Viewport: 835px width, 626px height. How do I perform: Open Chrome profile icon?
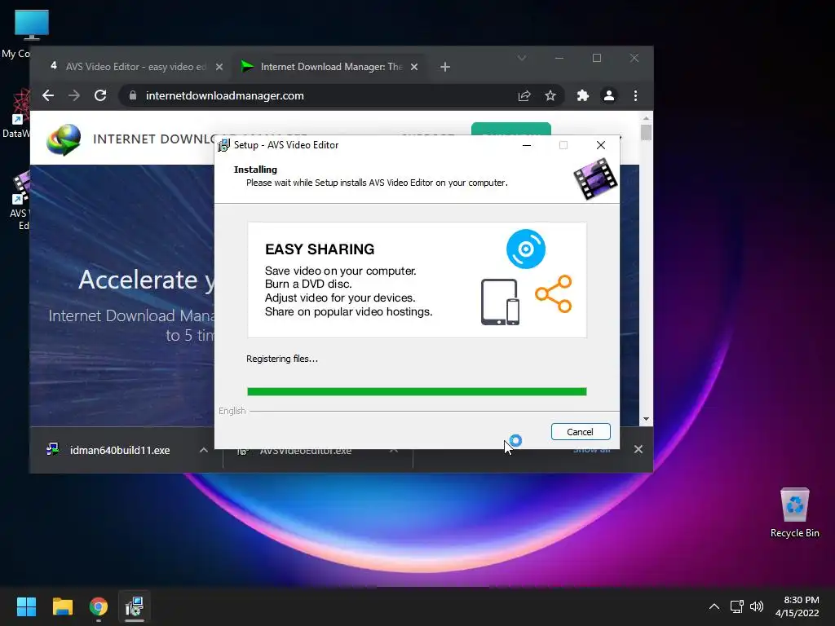(x=608, y=95)
